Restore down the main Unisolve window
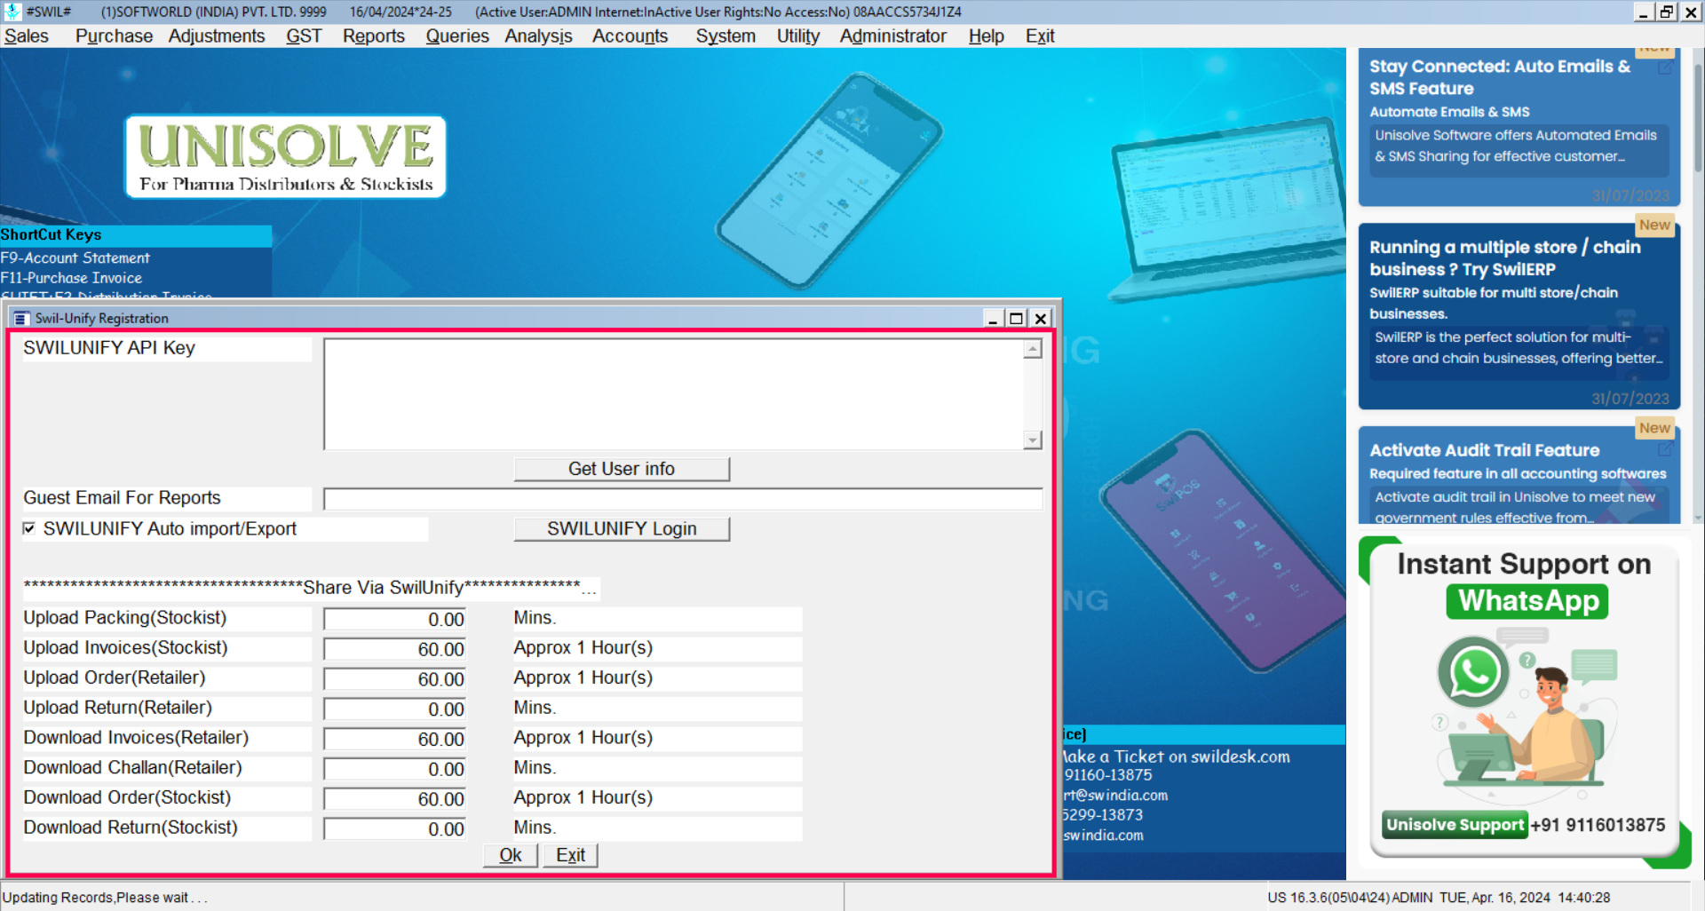The width and height of the screenshot is (1705, 911). click(x=1667, y=12)
